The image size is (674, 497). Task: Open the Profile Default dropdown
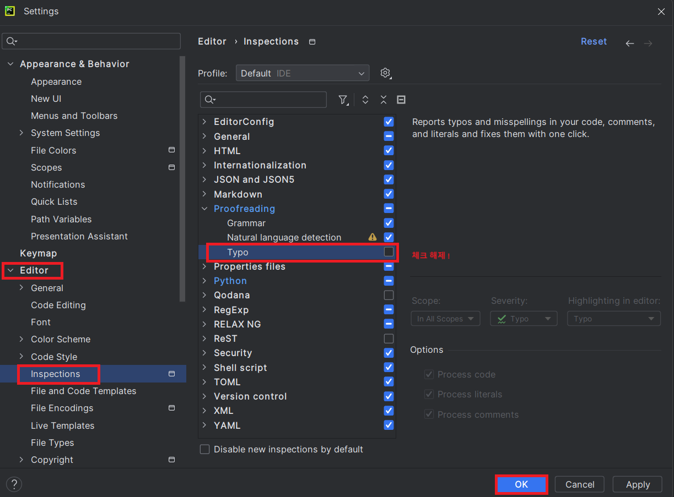pyautogui.click(x=303, y=73)
